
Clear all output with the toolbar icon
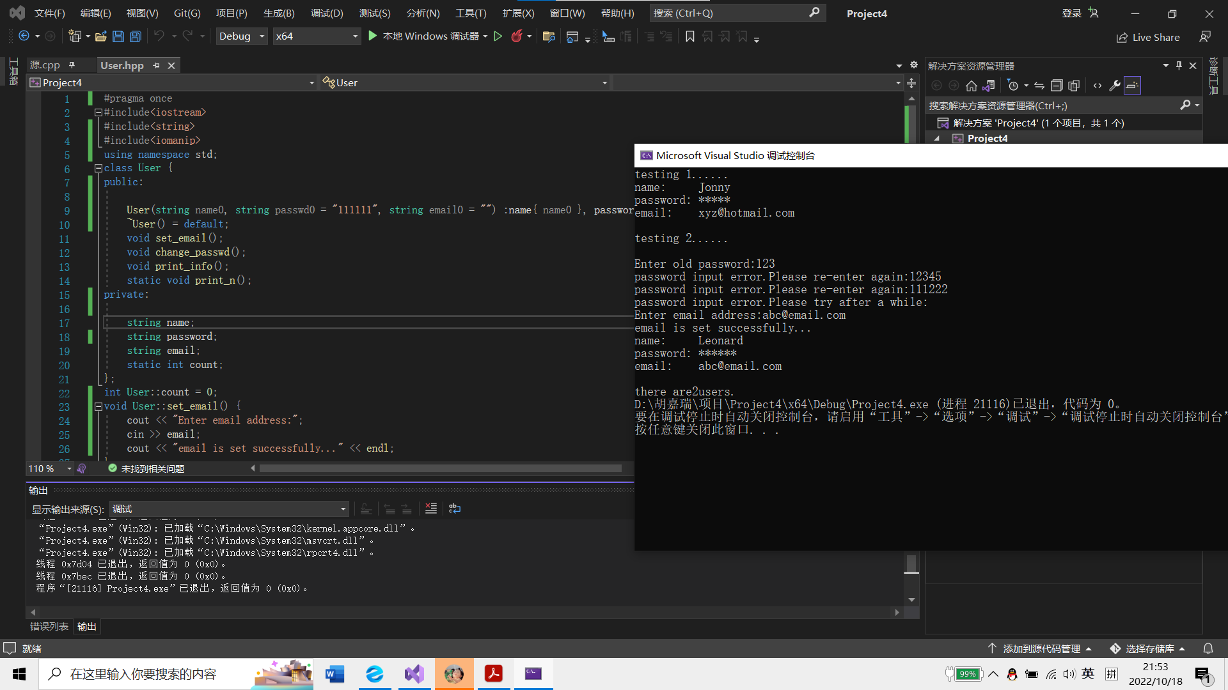(x=431, y=509)
